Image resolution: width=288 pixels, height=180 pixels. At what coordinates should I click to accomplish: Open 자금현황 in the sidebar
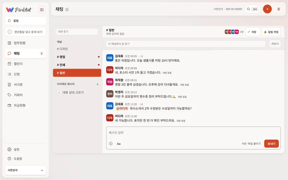(26, 105)
